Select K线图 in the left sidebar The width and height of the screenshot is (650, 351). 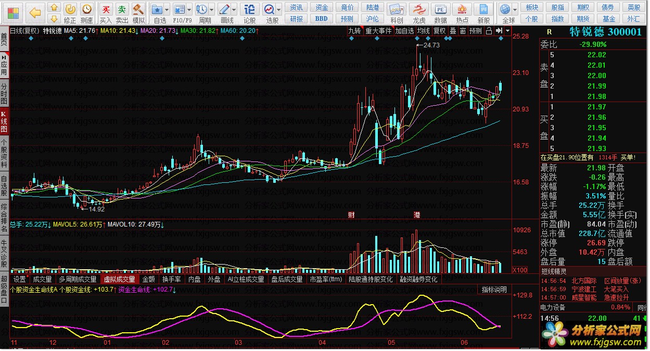tap(4, 121)
